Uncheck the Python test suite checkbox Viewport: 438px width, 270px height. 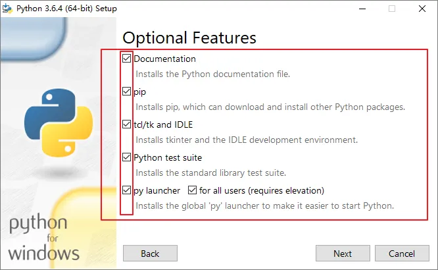pyautogui.click(x=127, y=157)
